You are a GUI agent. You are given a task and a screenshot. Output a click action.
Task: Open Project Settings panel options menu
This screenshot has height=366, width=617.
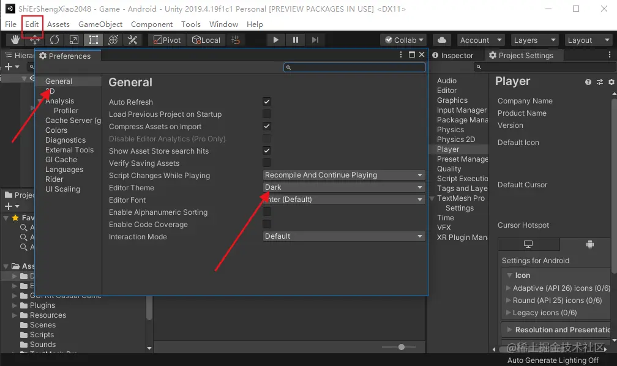pyautogui.click(x=610, y=54)
